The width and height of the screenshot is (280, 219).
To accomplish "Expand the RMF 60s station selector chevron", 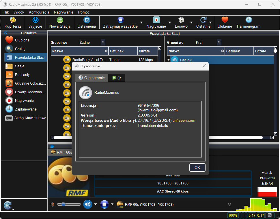I will click(229, 204).
